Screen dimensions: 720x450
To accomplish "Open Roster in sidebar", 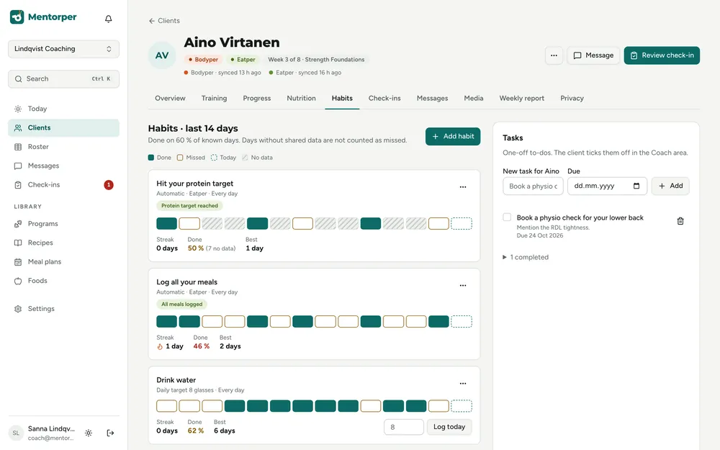I will (63, 147).
